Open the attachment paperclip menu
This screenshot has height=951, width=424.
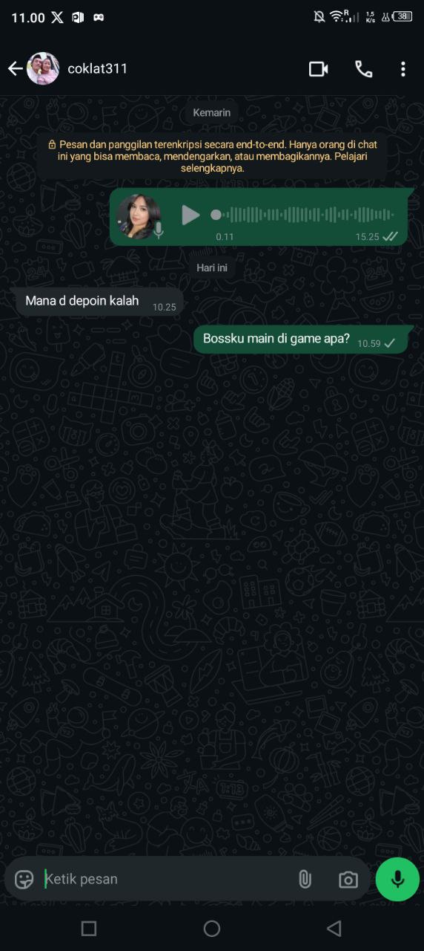[x=305, y=880]
